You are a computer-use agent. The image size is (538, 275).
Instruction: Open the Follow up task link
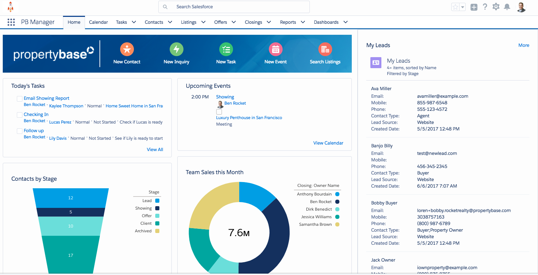[x=34, y=130]
